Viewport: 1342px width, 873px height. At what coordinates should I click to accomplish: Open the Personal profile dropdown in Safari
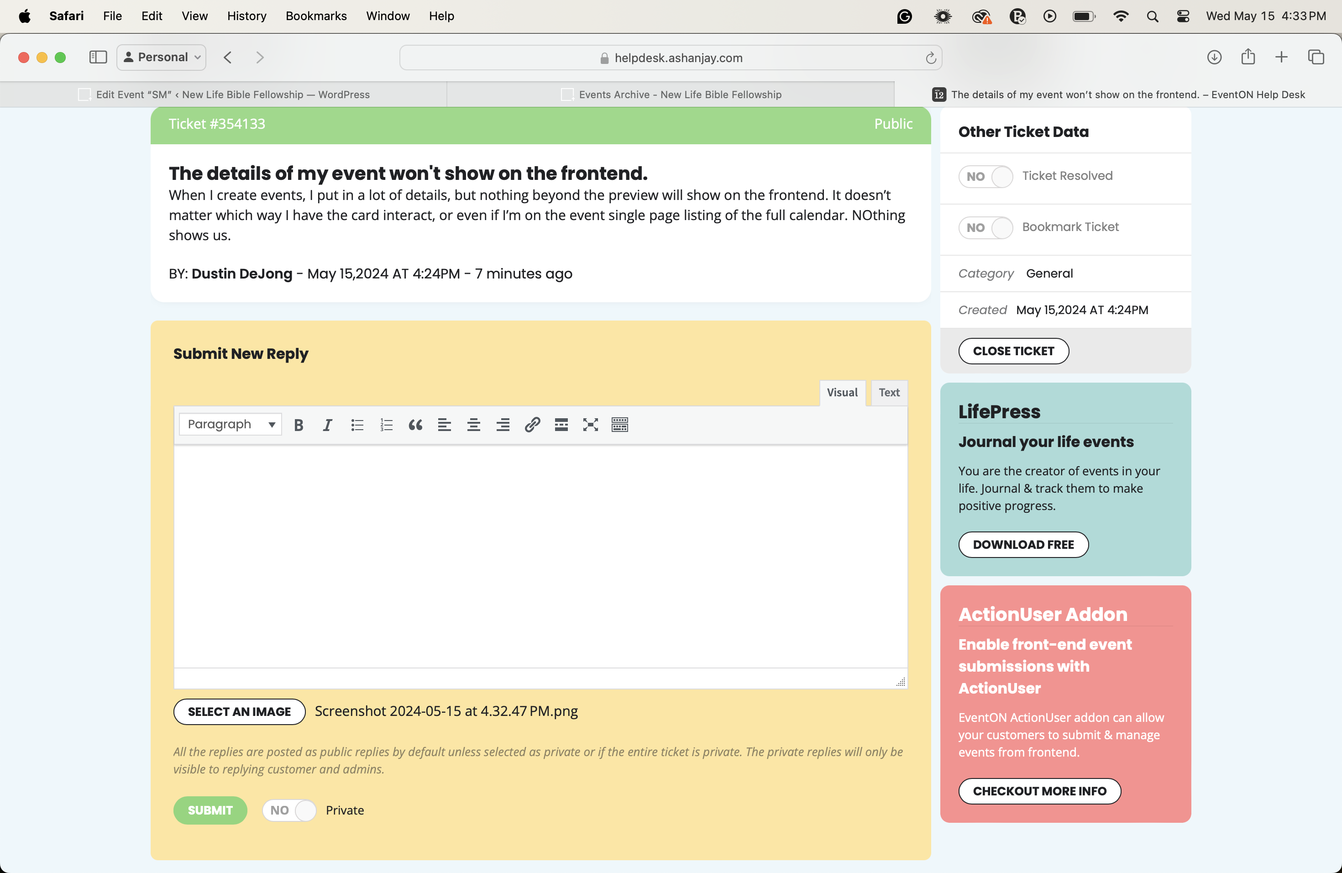coord(161,57)
